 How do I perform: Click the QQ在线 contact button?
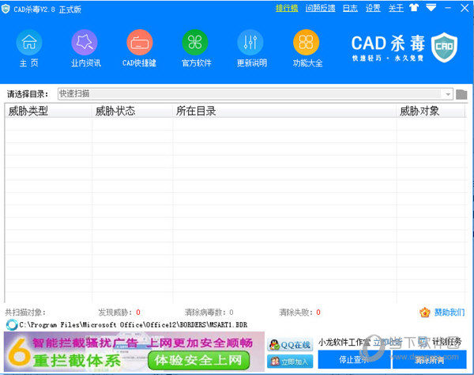pyautogui.click(x=290, y=345)
